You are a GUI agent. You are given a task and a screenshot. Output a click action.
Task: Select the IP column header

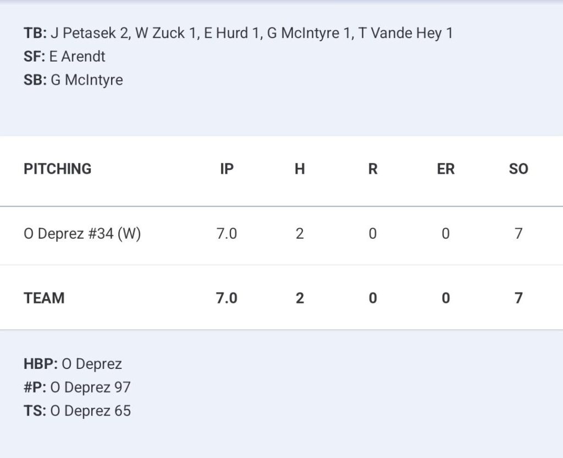pyautogui.click(x=227, y=169)
